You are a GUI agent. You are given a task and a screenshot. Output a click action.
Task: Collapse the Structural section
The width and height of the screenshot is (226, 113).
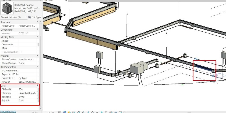38,22
